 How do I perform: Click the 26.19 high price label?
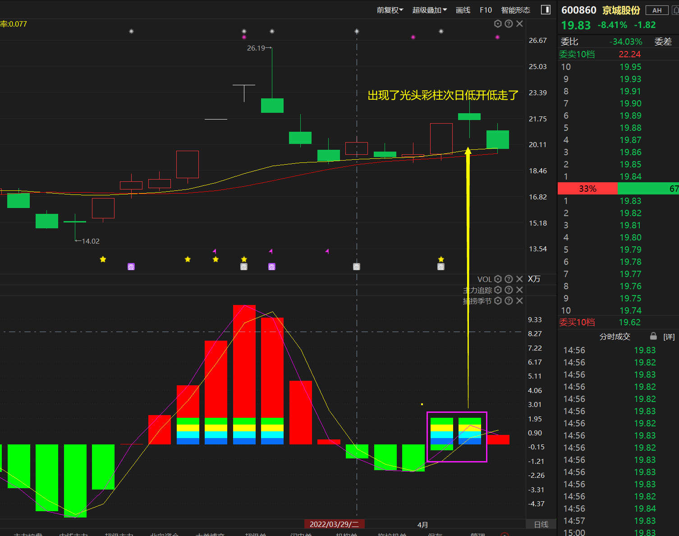click(x=256, y=48)
